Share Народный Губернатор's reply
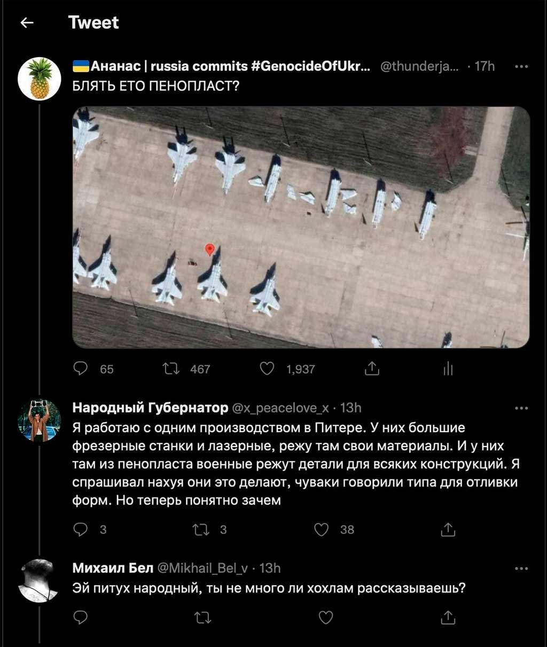The height and width of the screenshot is (647, 547). tap(448, 529)
